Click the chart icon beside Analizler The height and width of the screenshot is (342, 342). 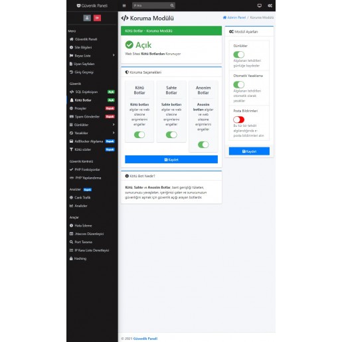71,206
